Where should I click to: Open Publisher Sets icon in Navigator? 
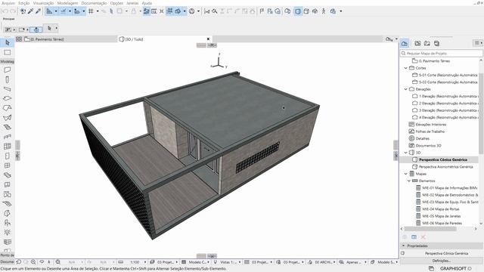point(436,44)
